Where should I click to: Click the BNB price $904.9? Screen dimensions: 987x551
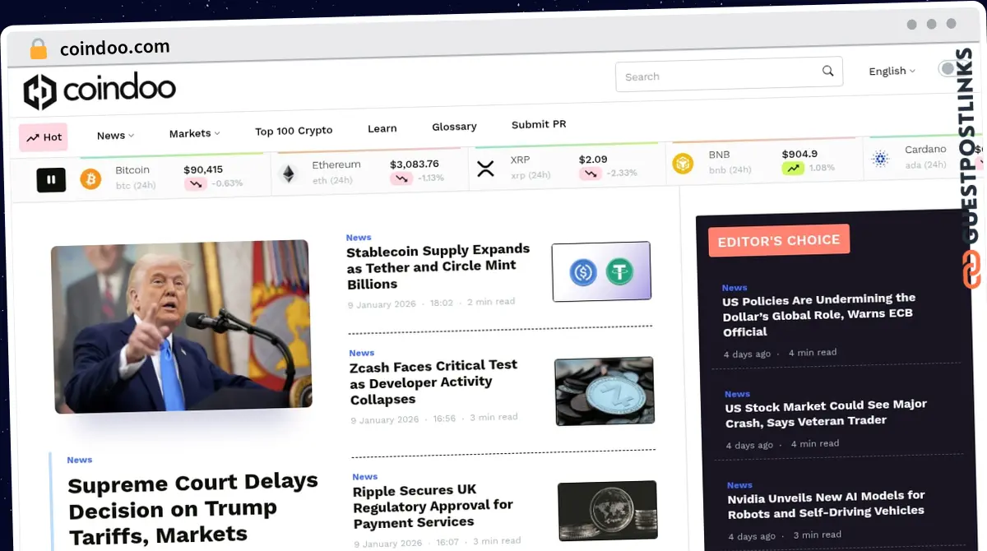(x=799, y=154)
